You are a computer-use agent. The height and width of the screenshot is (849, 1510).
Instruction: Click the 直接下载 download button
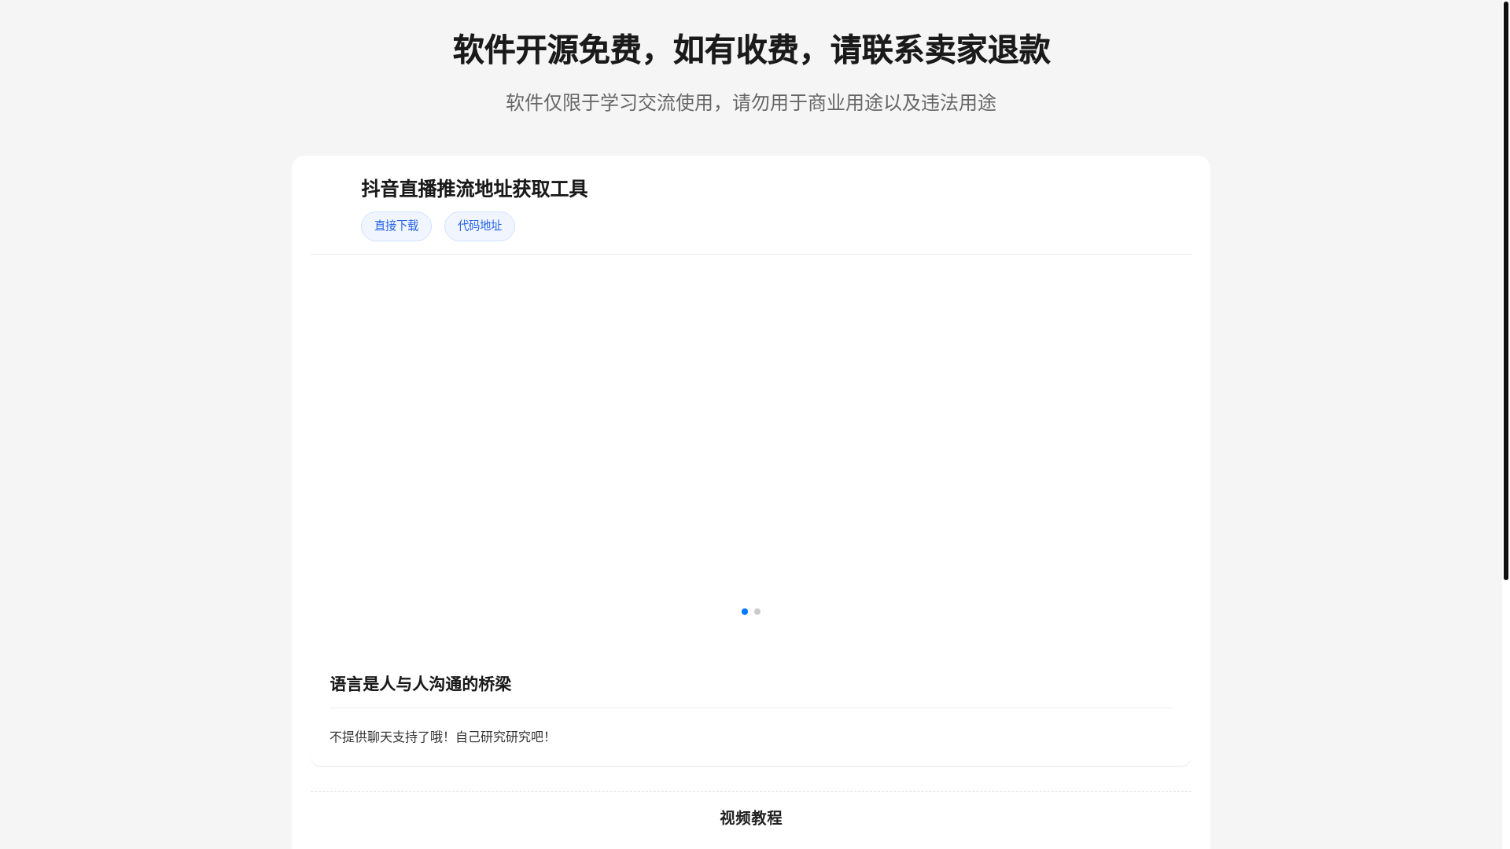pyautogui.click(x=396, y=226)
